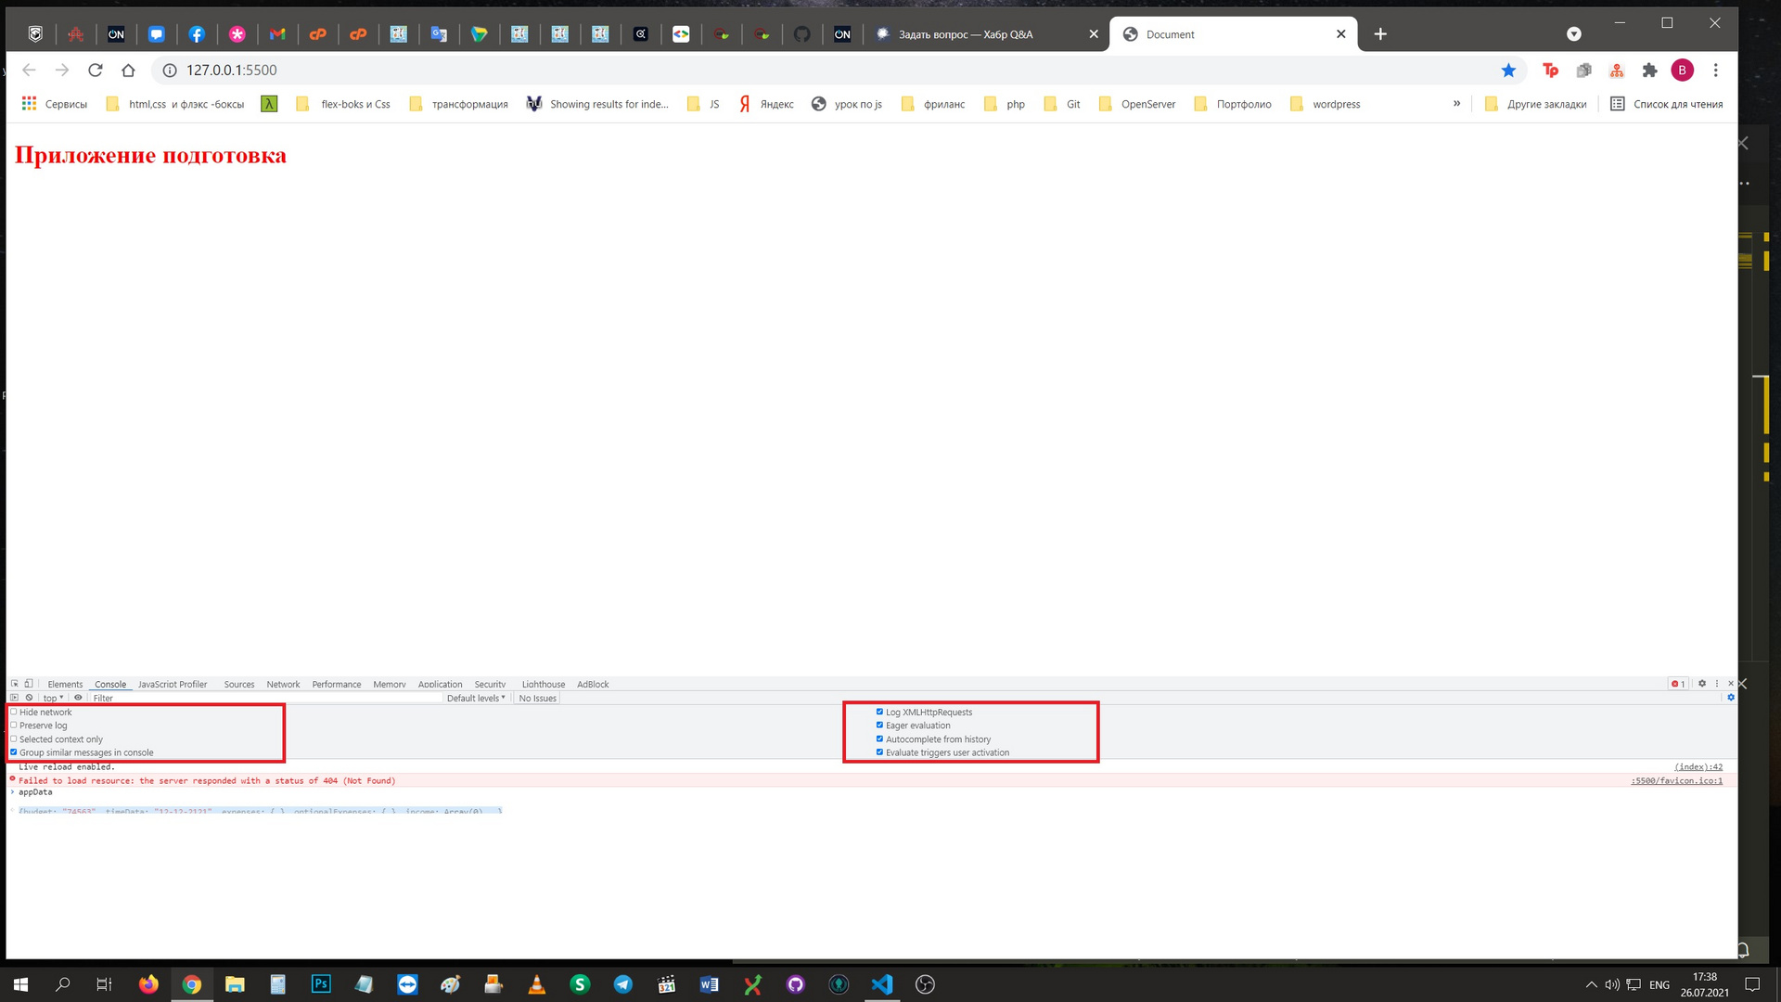1781x1002 pixels.
Task: Open the JavaScript Profiler tab
Action: click(173, 684)
